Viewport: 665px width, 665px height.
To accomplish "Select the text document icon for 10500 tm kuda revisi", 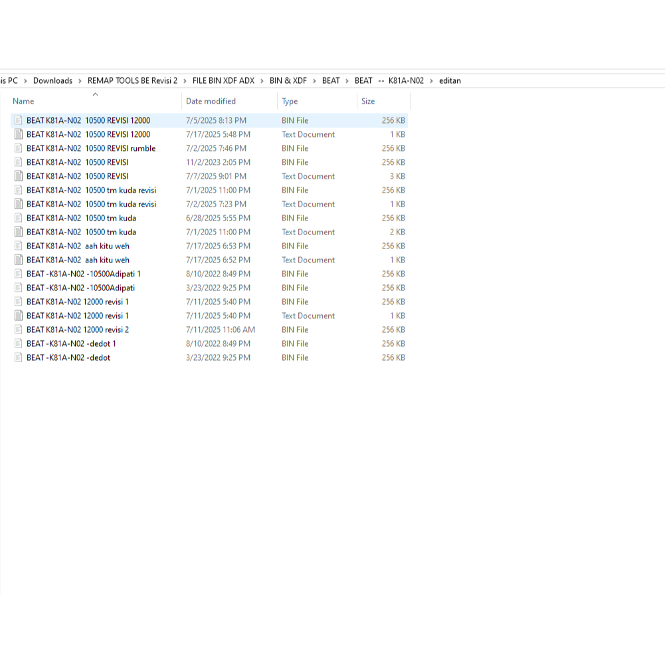I will [x=19, y=204].
